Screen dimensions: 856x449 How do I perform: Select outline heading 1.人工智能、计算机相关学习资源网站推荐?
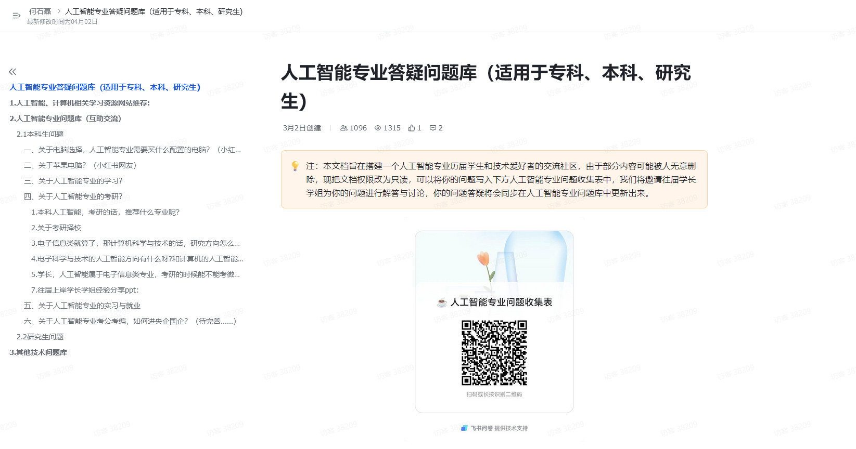click(80, 103)
